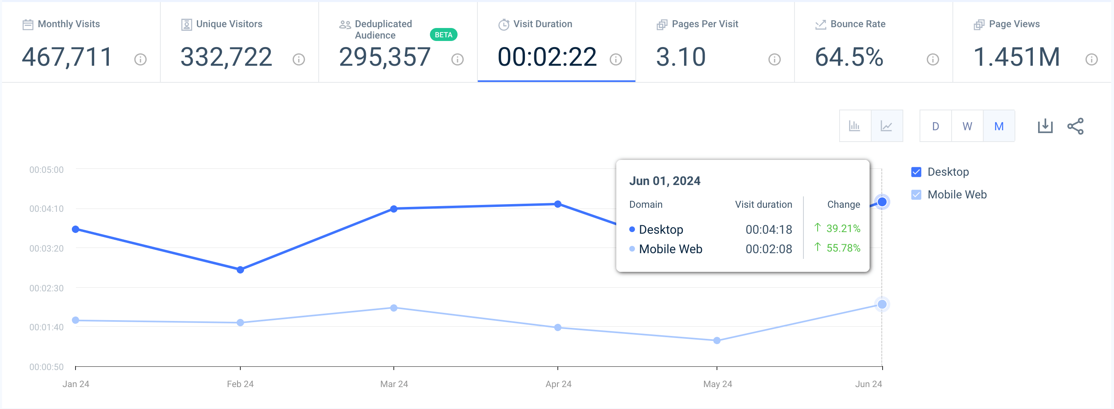This screenshot has width=1114, height=409.
Task: Click the info icon next to Monthly Visits
Action: pyautogui.click(x=140, y=59)
